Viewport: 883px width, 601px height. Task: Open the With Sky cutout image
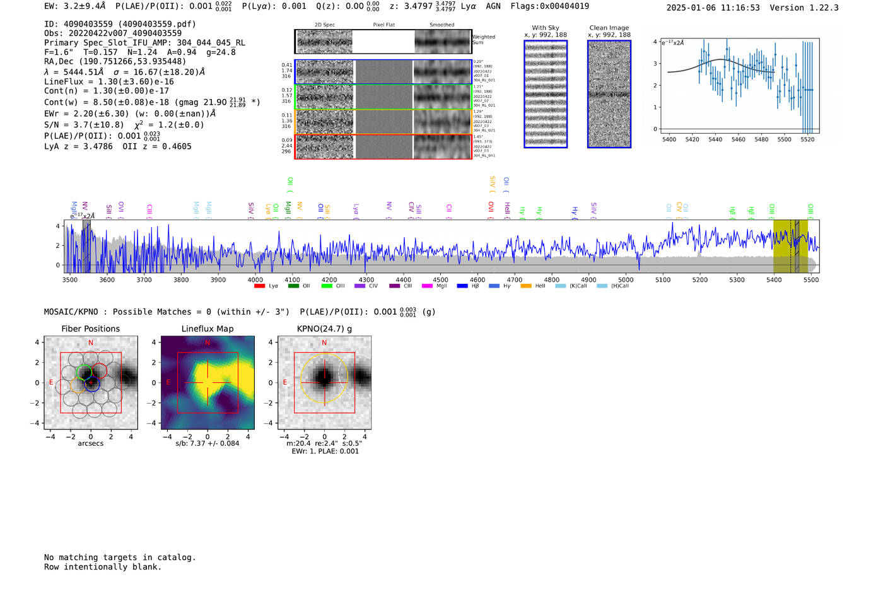(x=546, y=94)
